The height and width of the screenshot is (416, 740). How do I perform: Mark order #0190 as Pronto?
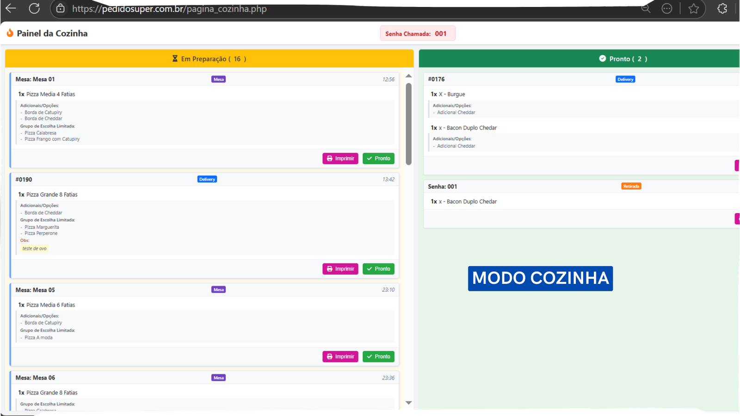click(378, 269)
